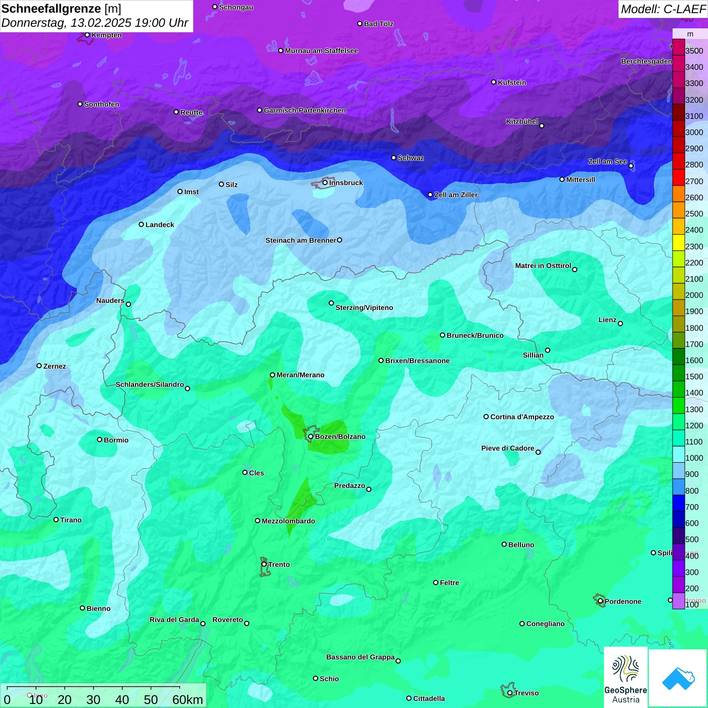708x708 pixels.
Task: Click the 2700 m red legend swatch
Action: pyautogui.click(x=678, y=178)
